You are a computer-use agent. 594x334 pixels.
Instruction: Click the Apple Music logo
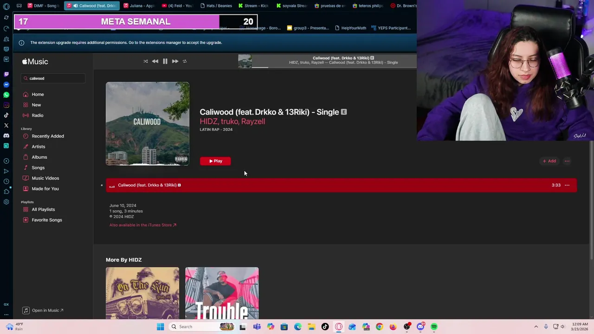(35, 62)
